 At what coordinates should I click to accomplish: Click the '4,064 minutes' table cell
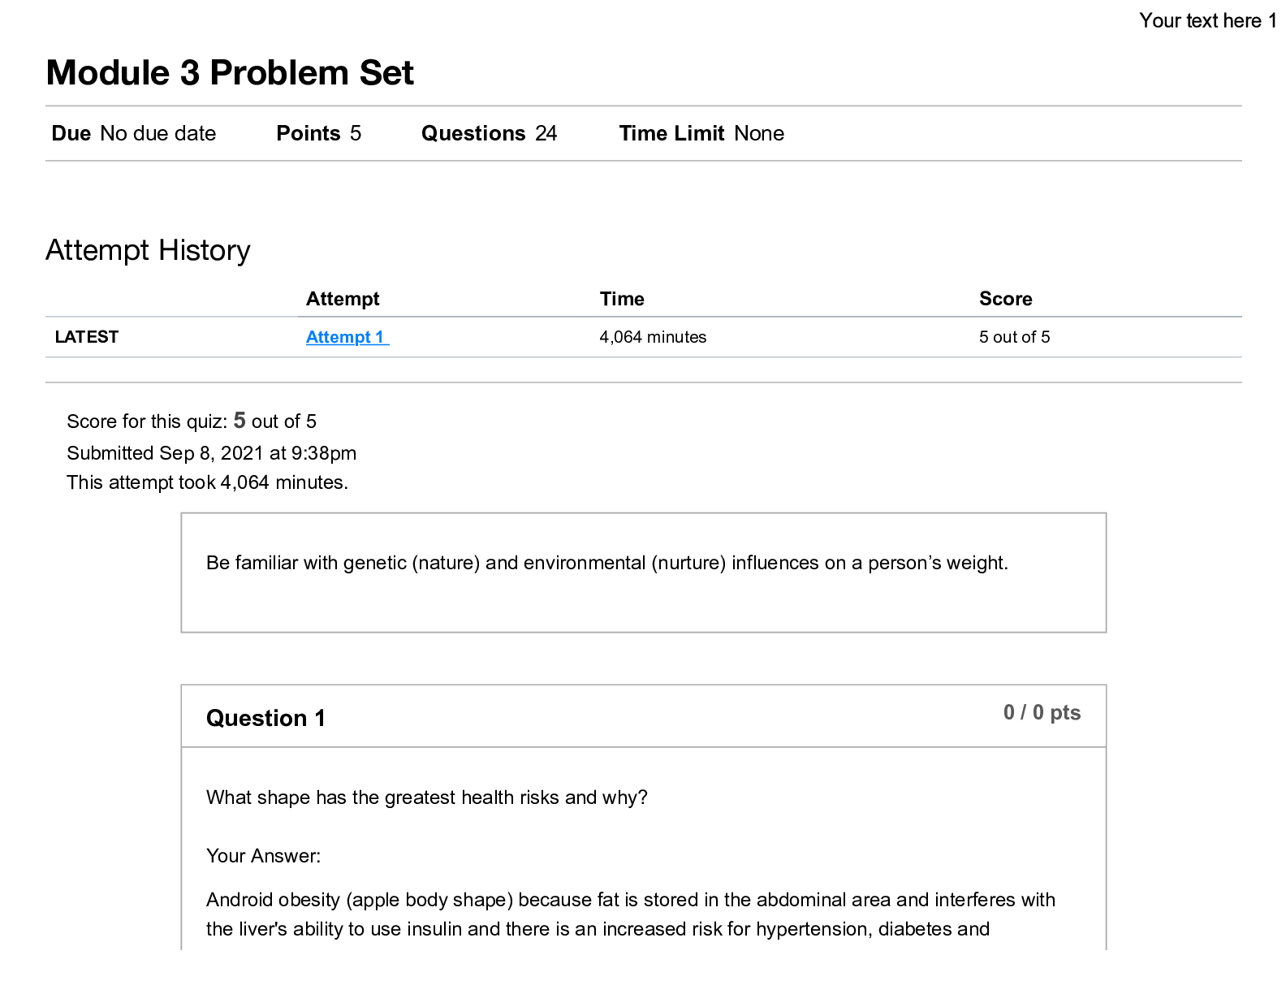coord(653,337)
